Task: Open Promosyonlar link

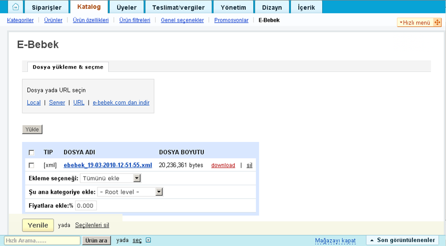Action: click(231, 20)
